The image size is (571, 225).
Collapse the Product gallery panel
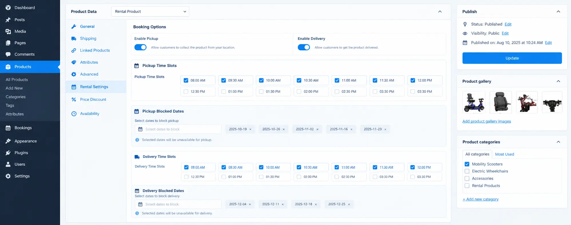pos(558,81)
